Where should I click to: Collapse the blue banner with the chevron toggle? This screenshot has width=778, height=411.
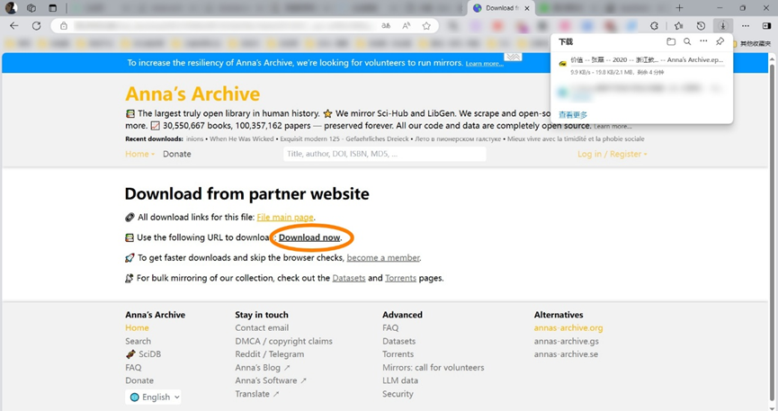tap(513, 57)
